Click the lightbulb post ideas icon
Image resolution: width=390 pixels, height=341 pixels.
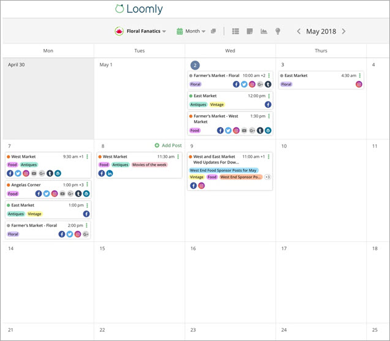(277, 31)
